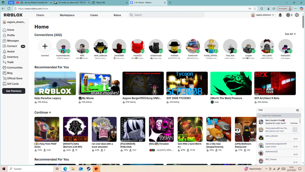This screenshot has height=172, width=305.
Task: Click the chat panel new-chat icon
Action: pos(298,110)
